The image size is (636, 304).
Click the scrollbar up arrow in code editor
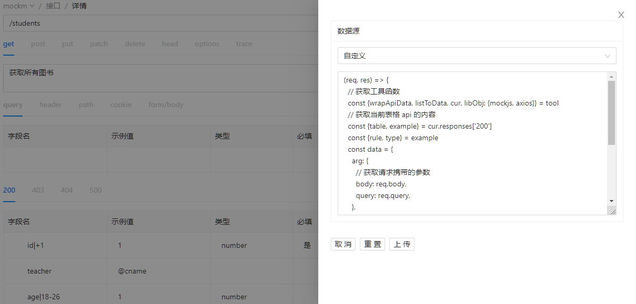[611, 76]
